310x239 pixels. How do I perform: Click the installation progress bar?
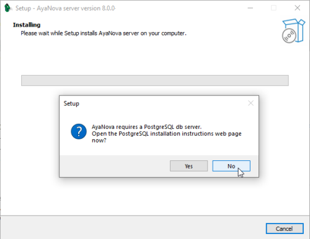click(155, 80)
